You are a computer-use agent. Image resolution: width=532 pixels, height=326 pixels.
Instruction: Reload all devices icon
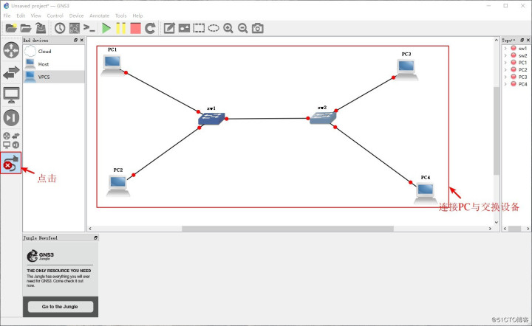[x=150, y=28]
